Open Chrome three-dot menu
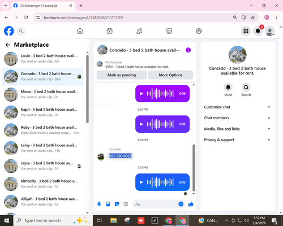Screen dimensions: 283x226 pos(277,18)
